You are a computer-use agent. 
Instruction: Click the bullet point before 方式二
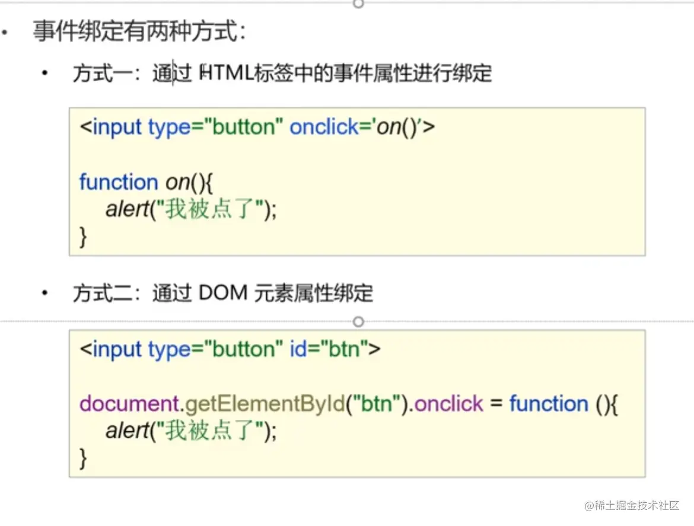[x=44, y=292]
